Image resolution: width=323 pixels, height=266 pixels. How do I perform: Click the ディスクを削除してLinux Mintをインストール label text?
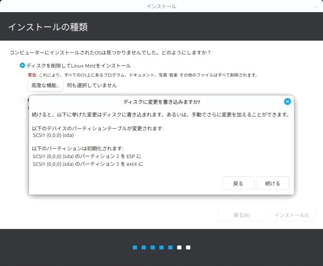[x=78, y=65]
